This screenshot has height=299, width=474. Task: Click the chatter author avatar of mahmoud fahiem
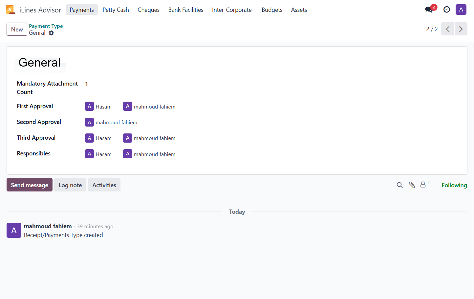[x=14, y=230]
